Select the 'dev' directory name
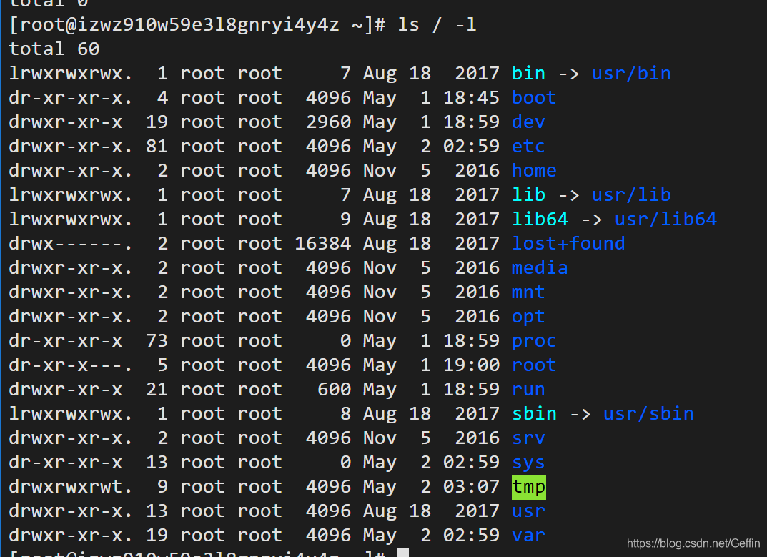767x557 pixels. 528,122
